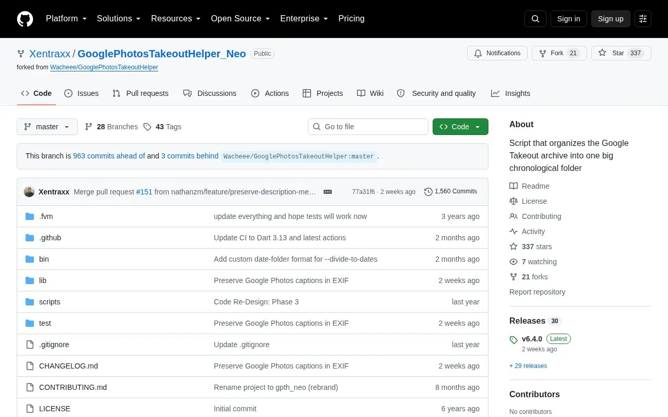668x417 pixels.
Task: Click the Sign in button
Action: [568, 19]
